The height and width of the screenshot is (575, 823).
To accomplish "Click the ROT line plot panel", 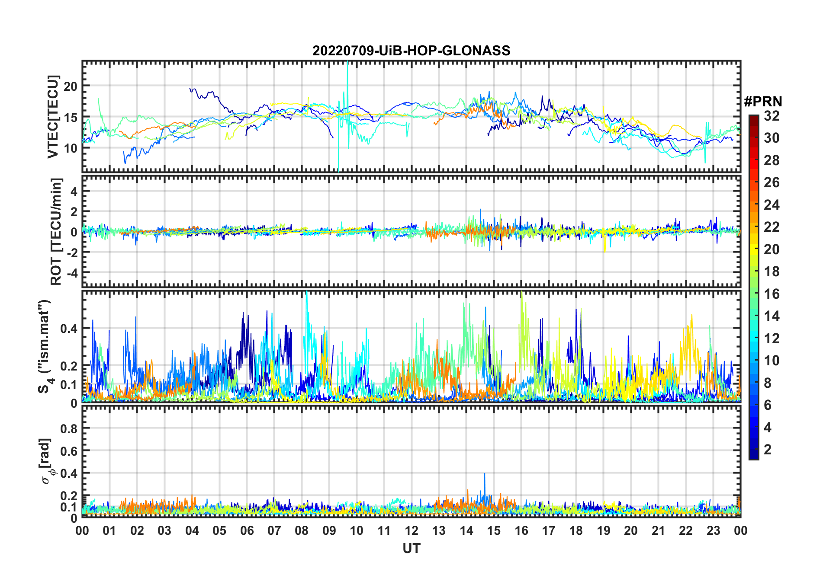I will click(411, 231).
